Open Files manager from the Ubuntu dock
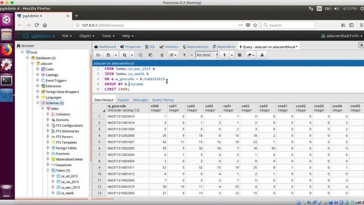 click(6, 35)
